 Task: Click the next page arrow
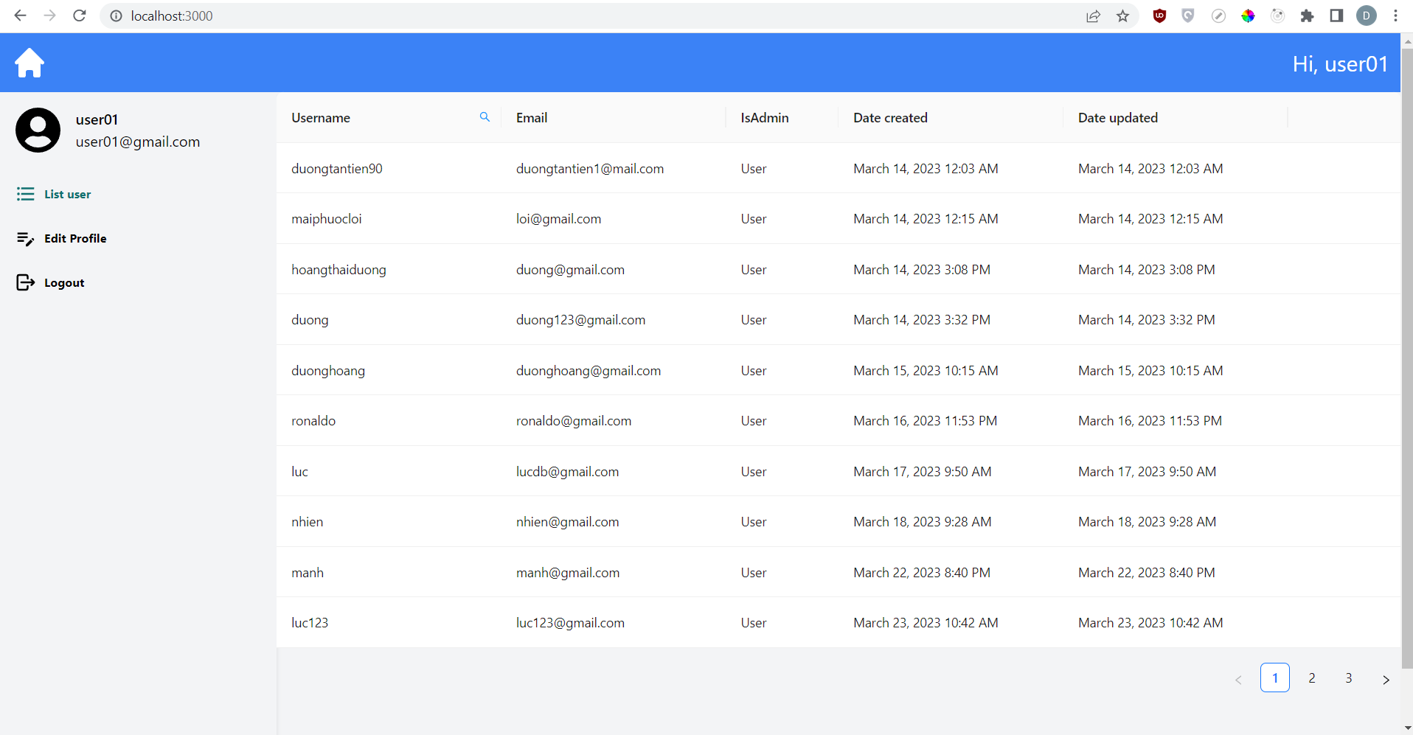(1386, 679)
